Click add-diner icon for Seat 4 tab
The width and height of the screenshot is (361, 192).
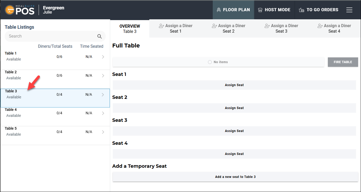[320, 26]
